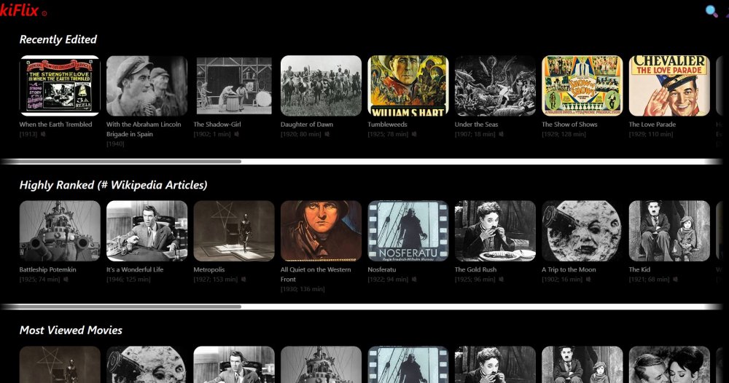Open the Recently Edited section heading
729x383 pixels.
(58, 39)
